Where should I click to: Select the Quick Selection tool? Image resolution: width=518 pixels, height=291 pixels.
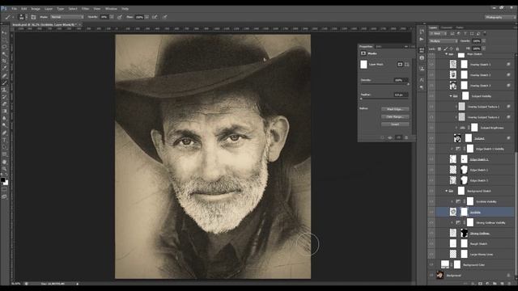4,54
